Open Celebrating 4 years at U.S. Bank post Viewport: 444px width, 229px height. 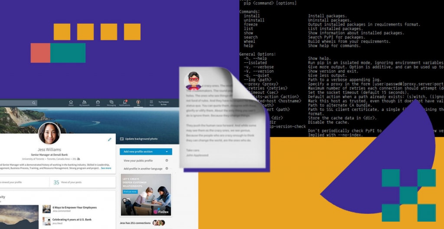[x=72, y=219]
